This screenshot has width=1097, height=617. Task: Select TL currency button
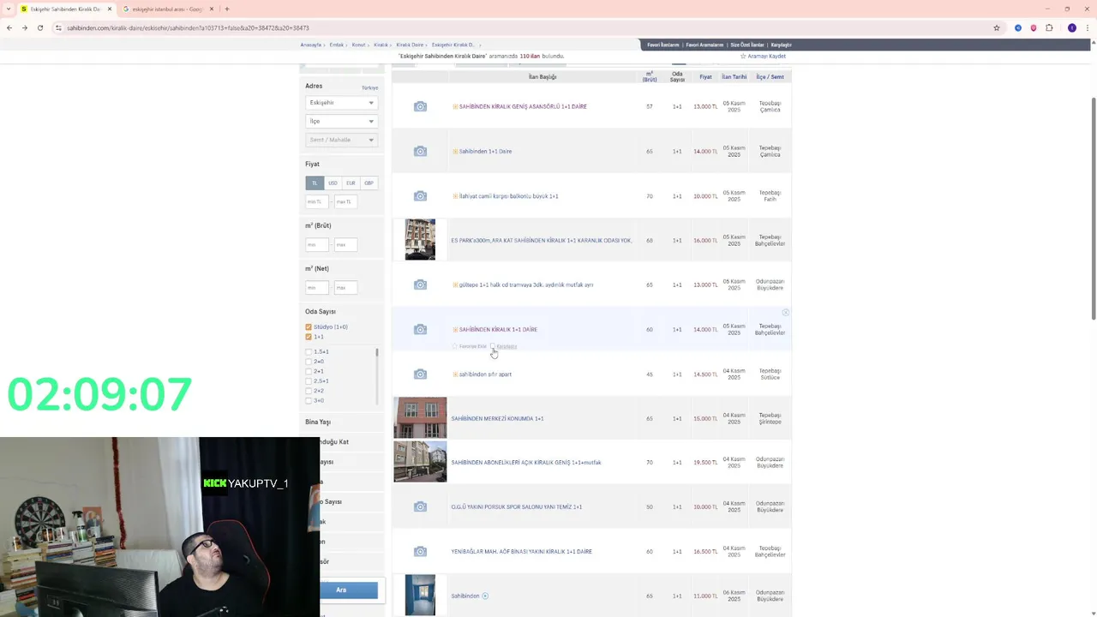315,183
